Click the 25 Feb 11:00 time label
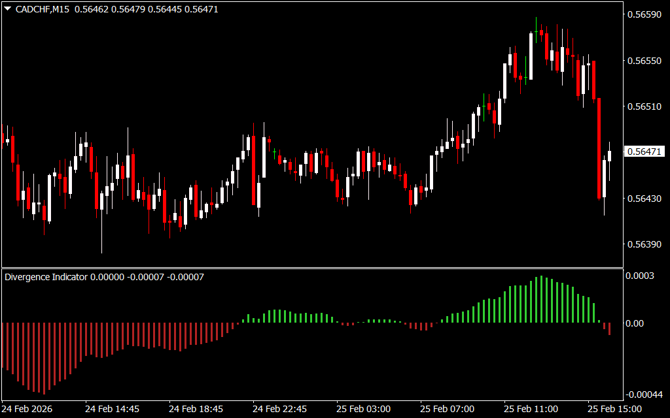670x418 pixels. pyautogui.click(x=531, y=409)
